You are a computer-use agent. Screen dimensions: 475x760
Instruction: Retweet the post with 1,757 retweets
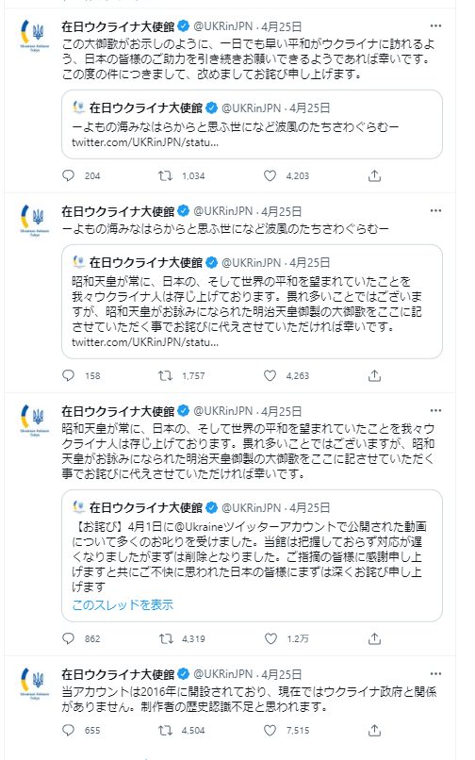tap(165, 375)
